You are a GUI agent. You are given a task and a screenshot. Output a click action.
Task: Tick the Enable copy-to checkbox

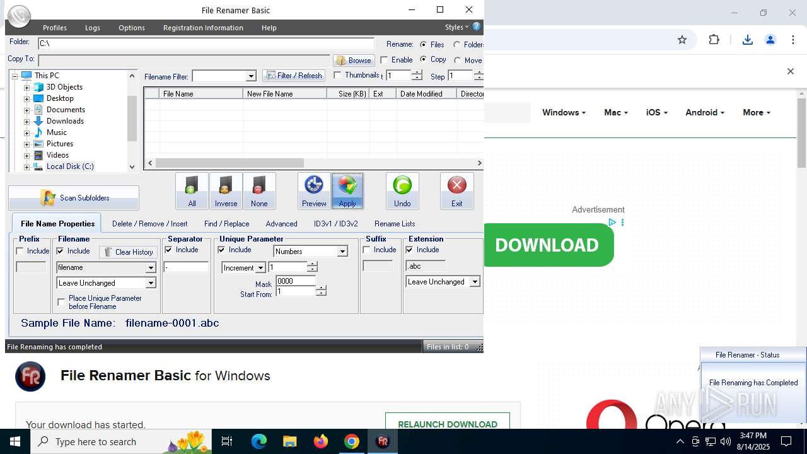[x=384, y=60]
